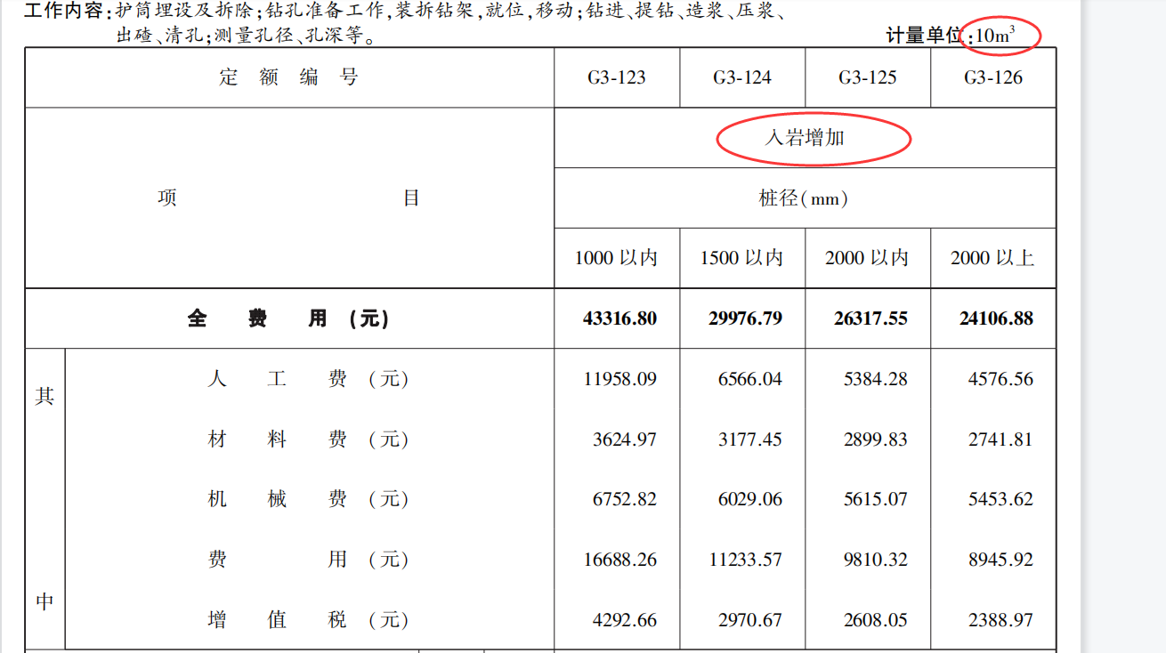The width and height of the screenshot is (1166, 653).
Task: Select fee value 9810.32
Action: [876, 560]
